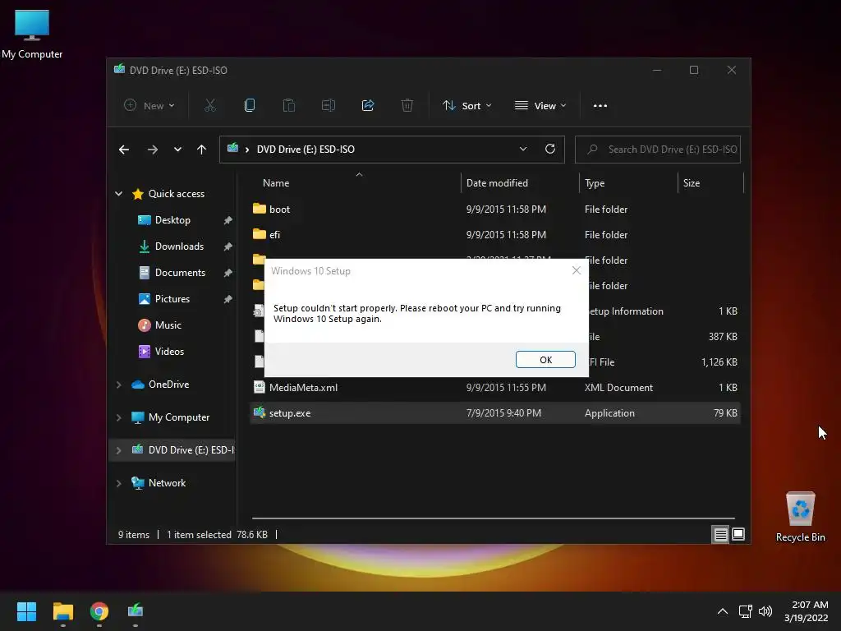Click DVD Drive (E:) ESD-ISO in address bar
Image resolution: width=841 pixels, height=631 pixels.
[x=306, y=150]
